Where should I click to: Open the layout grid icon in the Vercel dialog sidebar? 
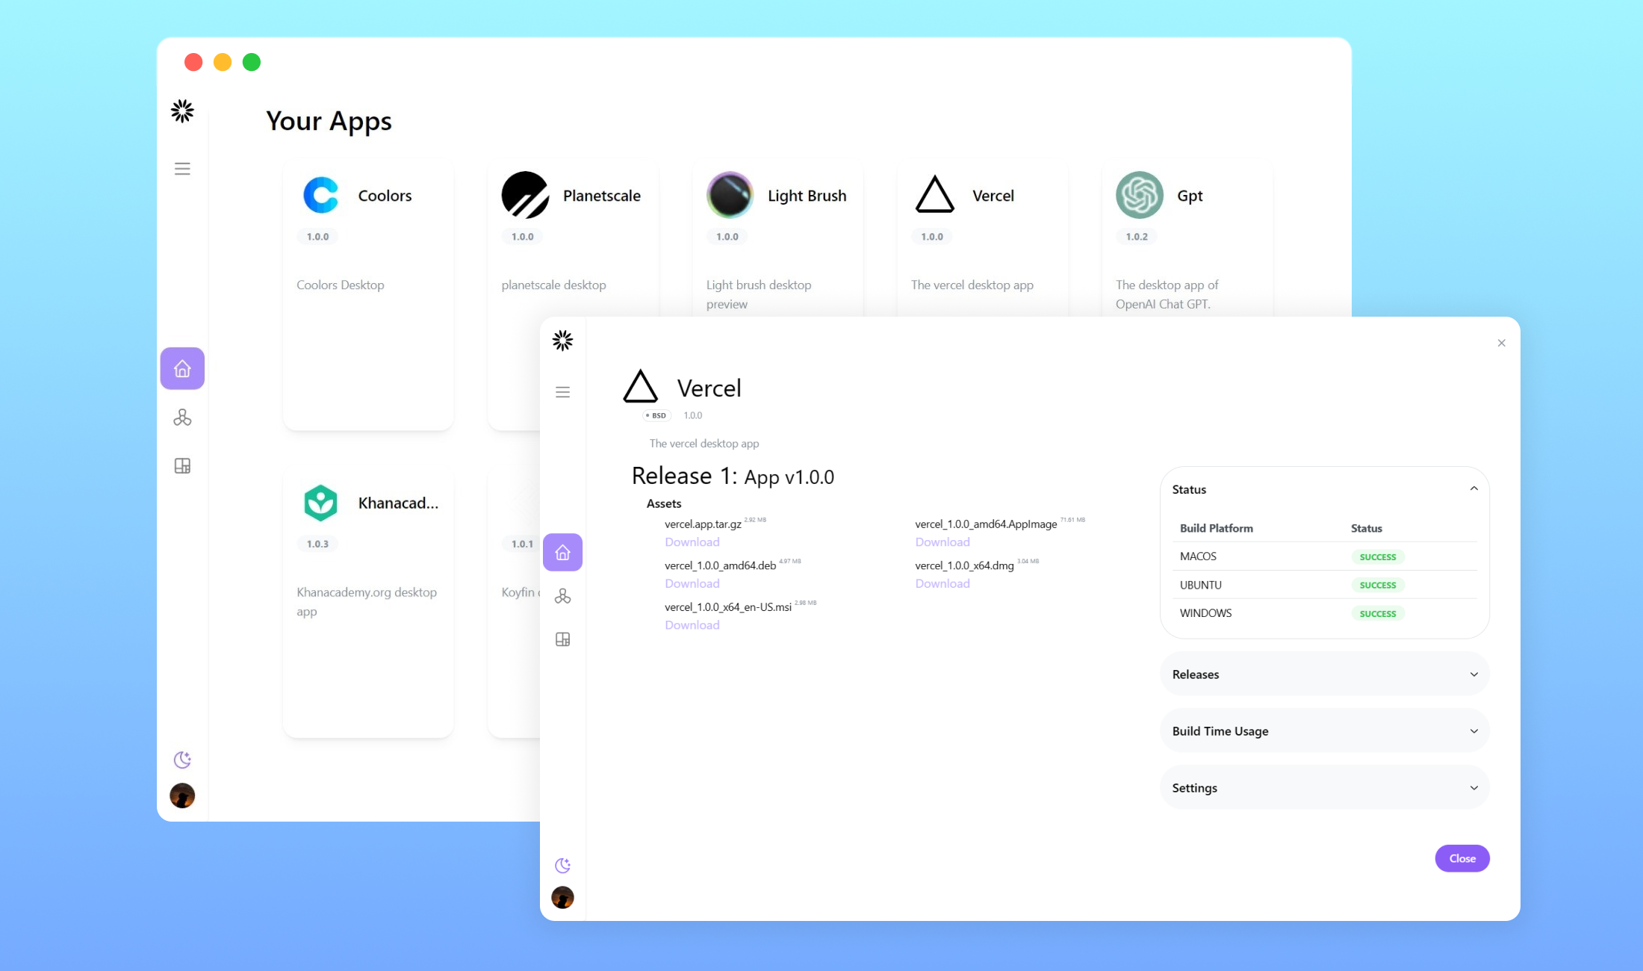[562, 639]
